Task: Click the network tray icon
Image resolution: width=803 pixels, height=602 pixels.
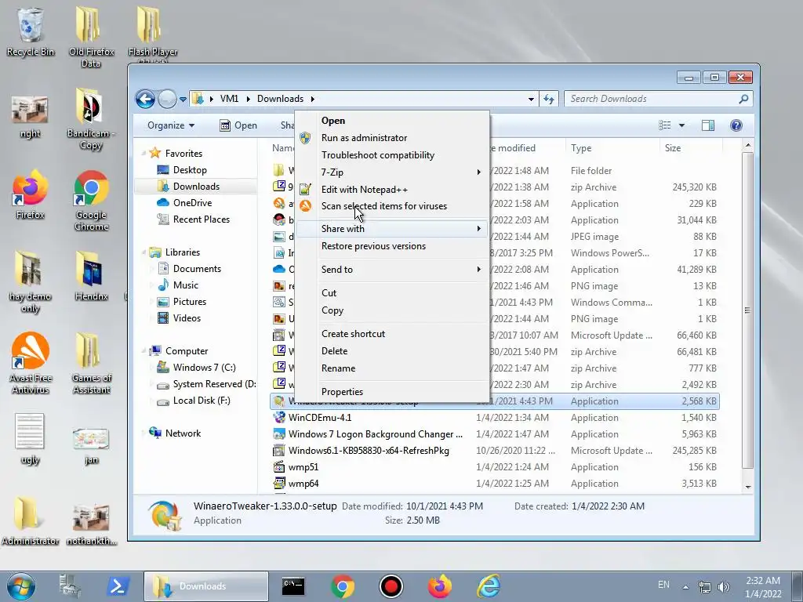Action: click(x=705, y=587)
